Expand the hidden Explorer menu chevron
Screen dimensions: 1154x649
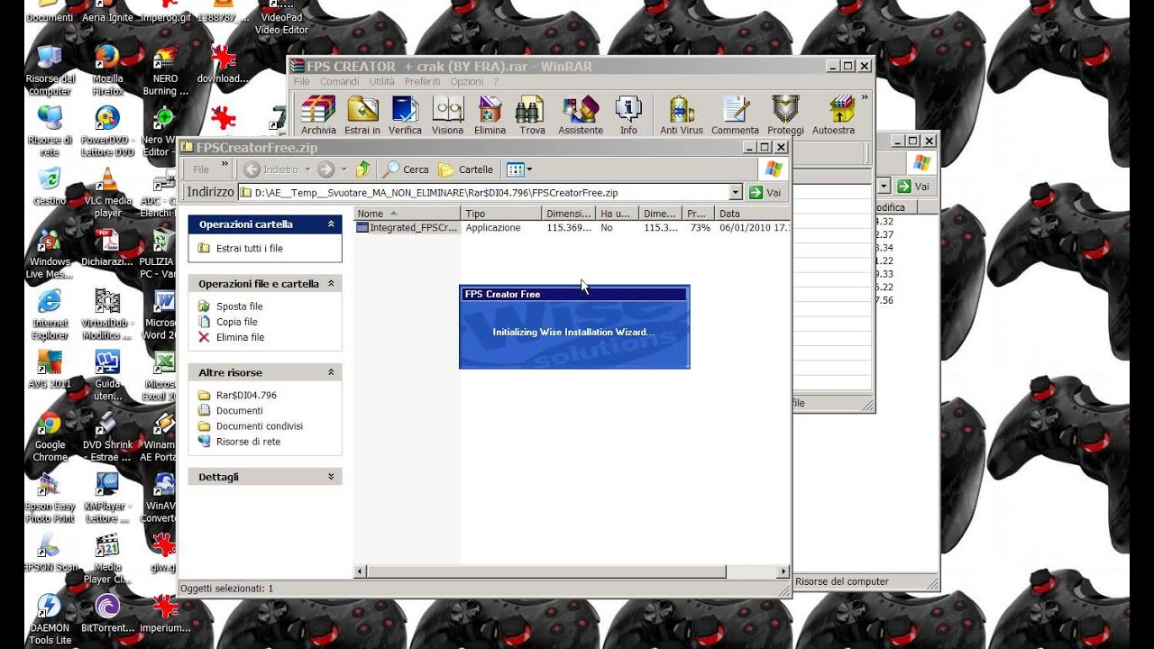224,165
